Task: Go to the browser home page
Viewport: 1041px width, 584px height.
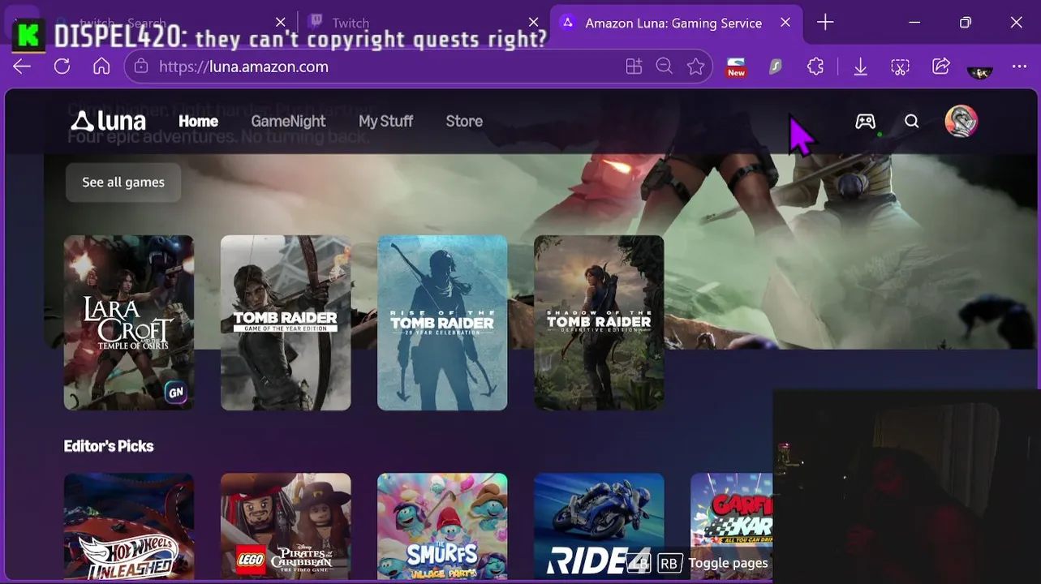Action: [101, 67]
